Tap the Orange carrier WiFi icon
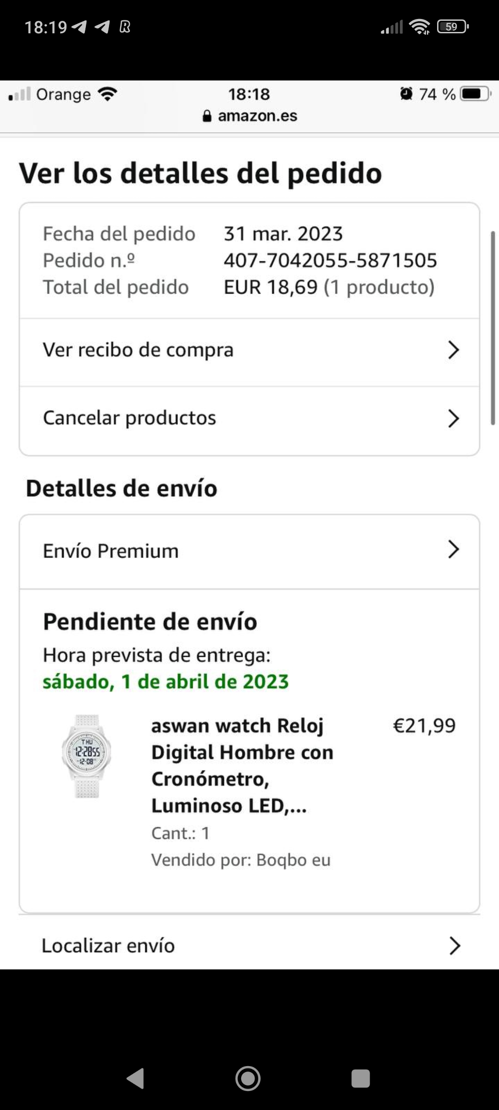 click(108, 94)
